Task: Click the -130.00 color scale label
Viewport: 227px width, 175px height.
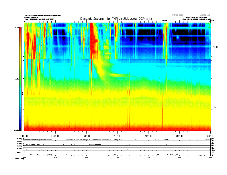Action: (x=16, y=27)
